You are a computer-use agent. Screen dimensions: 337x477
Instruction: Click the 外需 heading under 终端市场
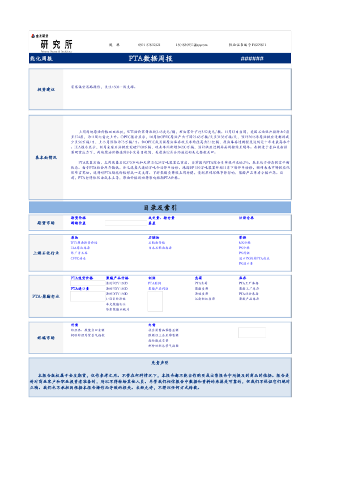click(75, 325)
